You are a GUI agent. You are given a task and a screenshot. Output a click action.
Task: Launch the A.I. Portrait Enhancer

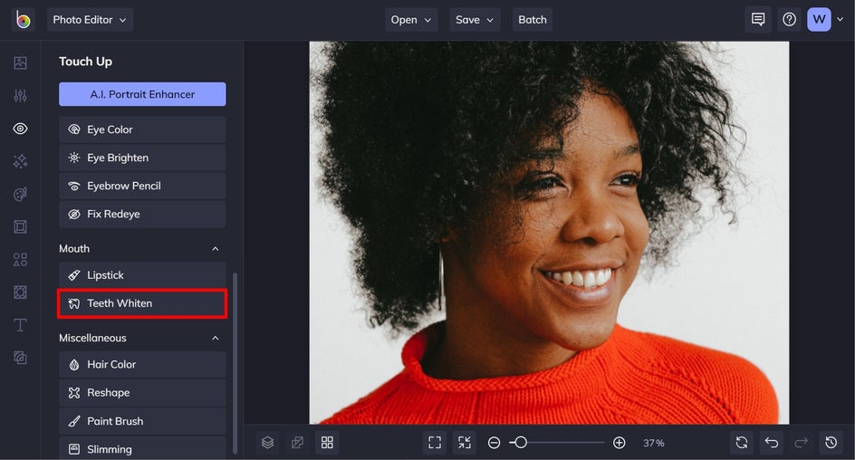142,94
